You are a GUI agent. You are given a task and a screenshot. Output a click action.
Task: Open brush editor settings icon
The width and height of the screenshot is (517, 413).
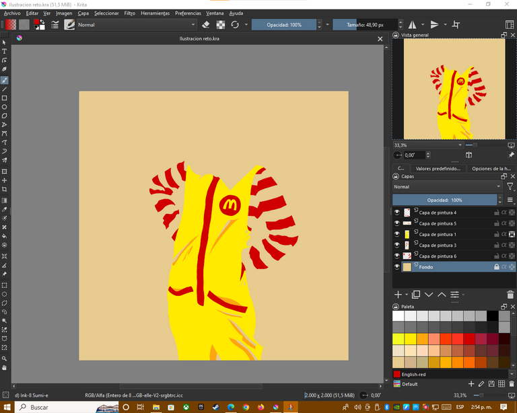(x=55, y=25)
